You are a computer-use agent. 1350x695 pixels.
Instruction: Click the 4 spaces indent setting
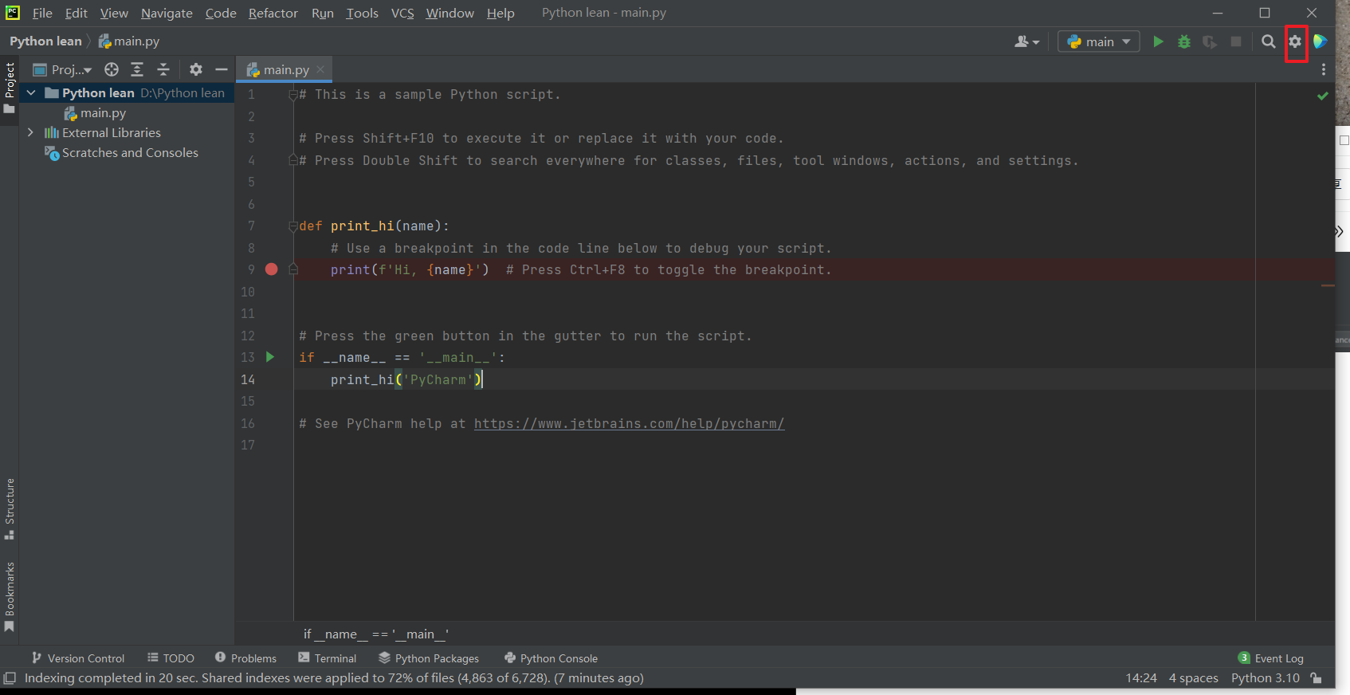click(1193, 678)
